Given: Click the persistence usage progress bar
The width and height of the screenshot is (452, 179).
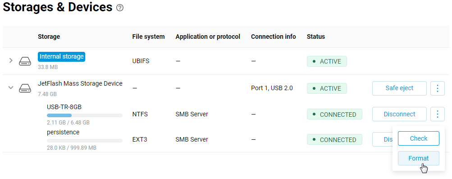Looking at the screenshot, I should pos(85,141).
